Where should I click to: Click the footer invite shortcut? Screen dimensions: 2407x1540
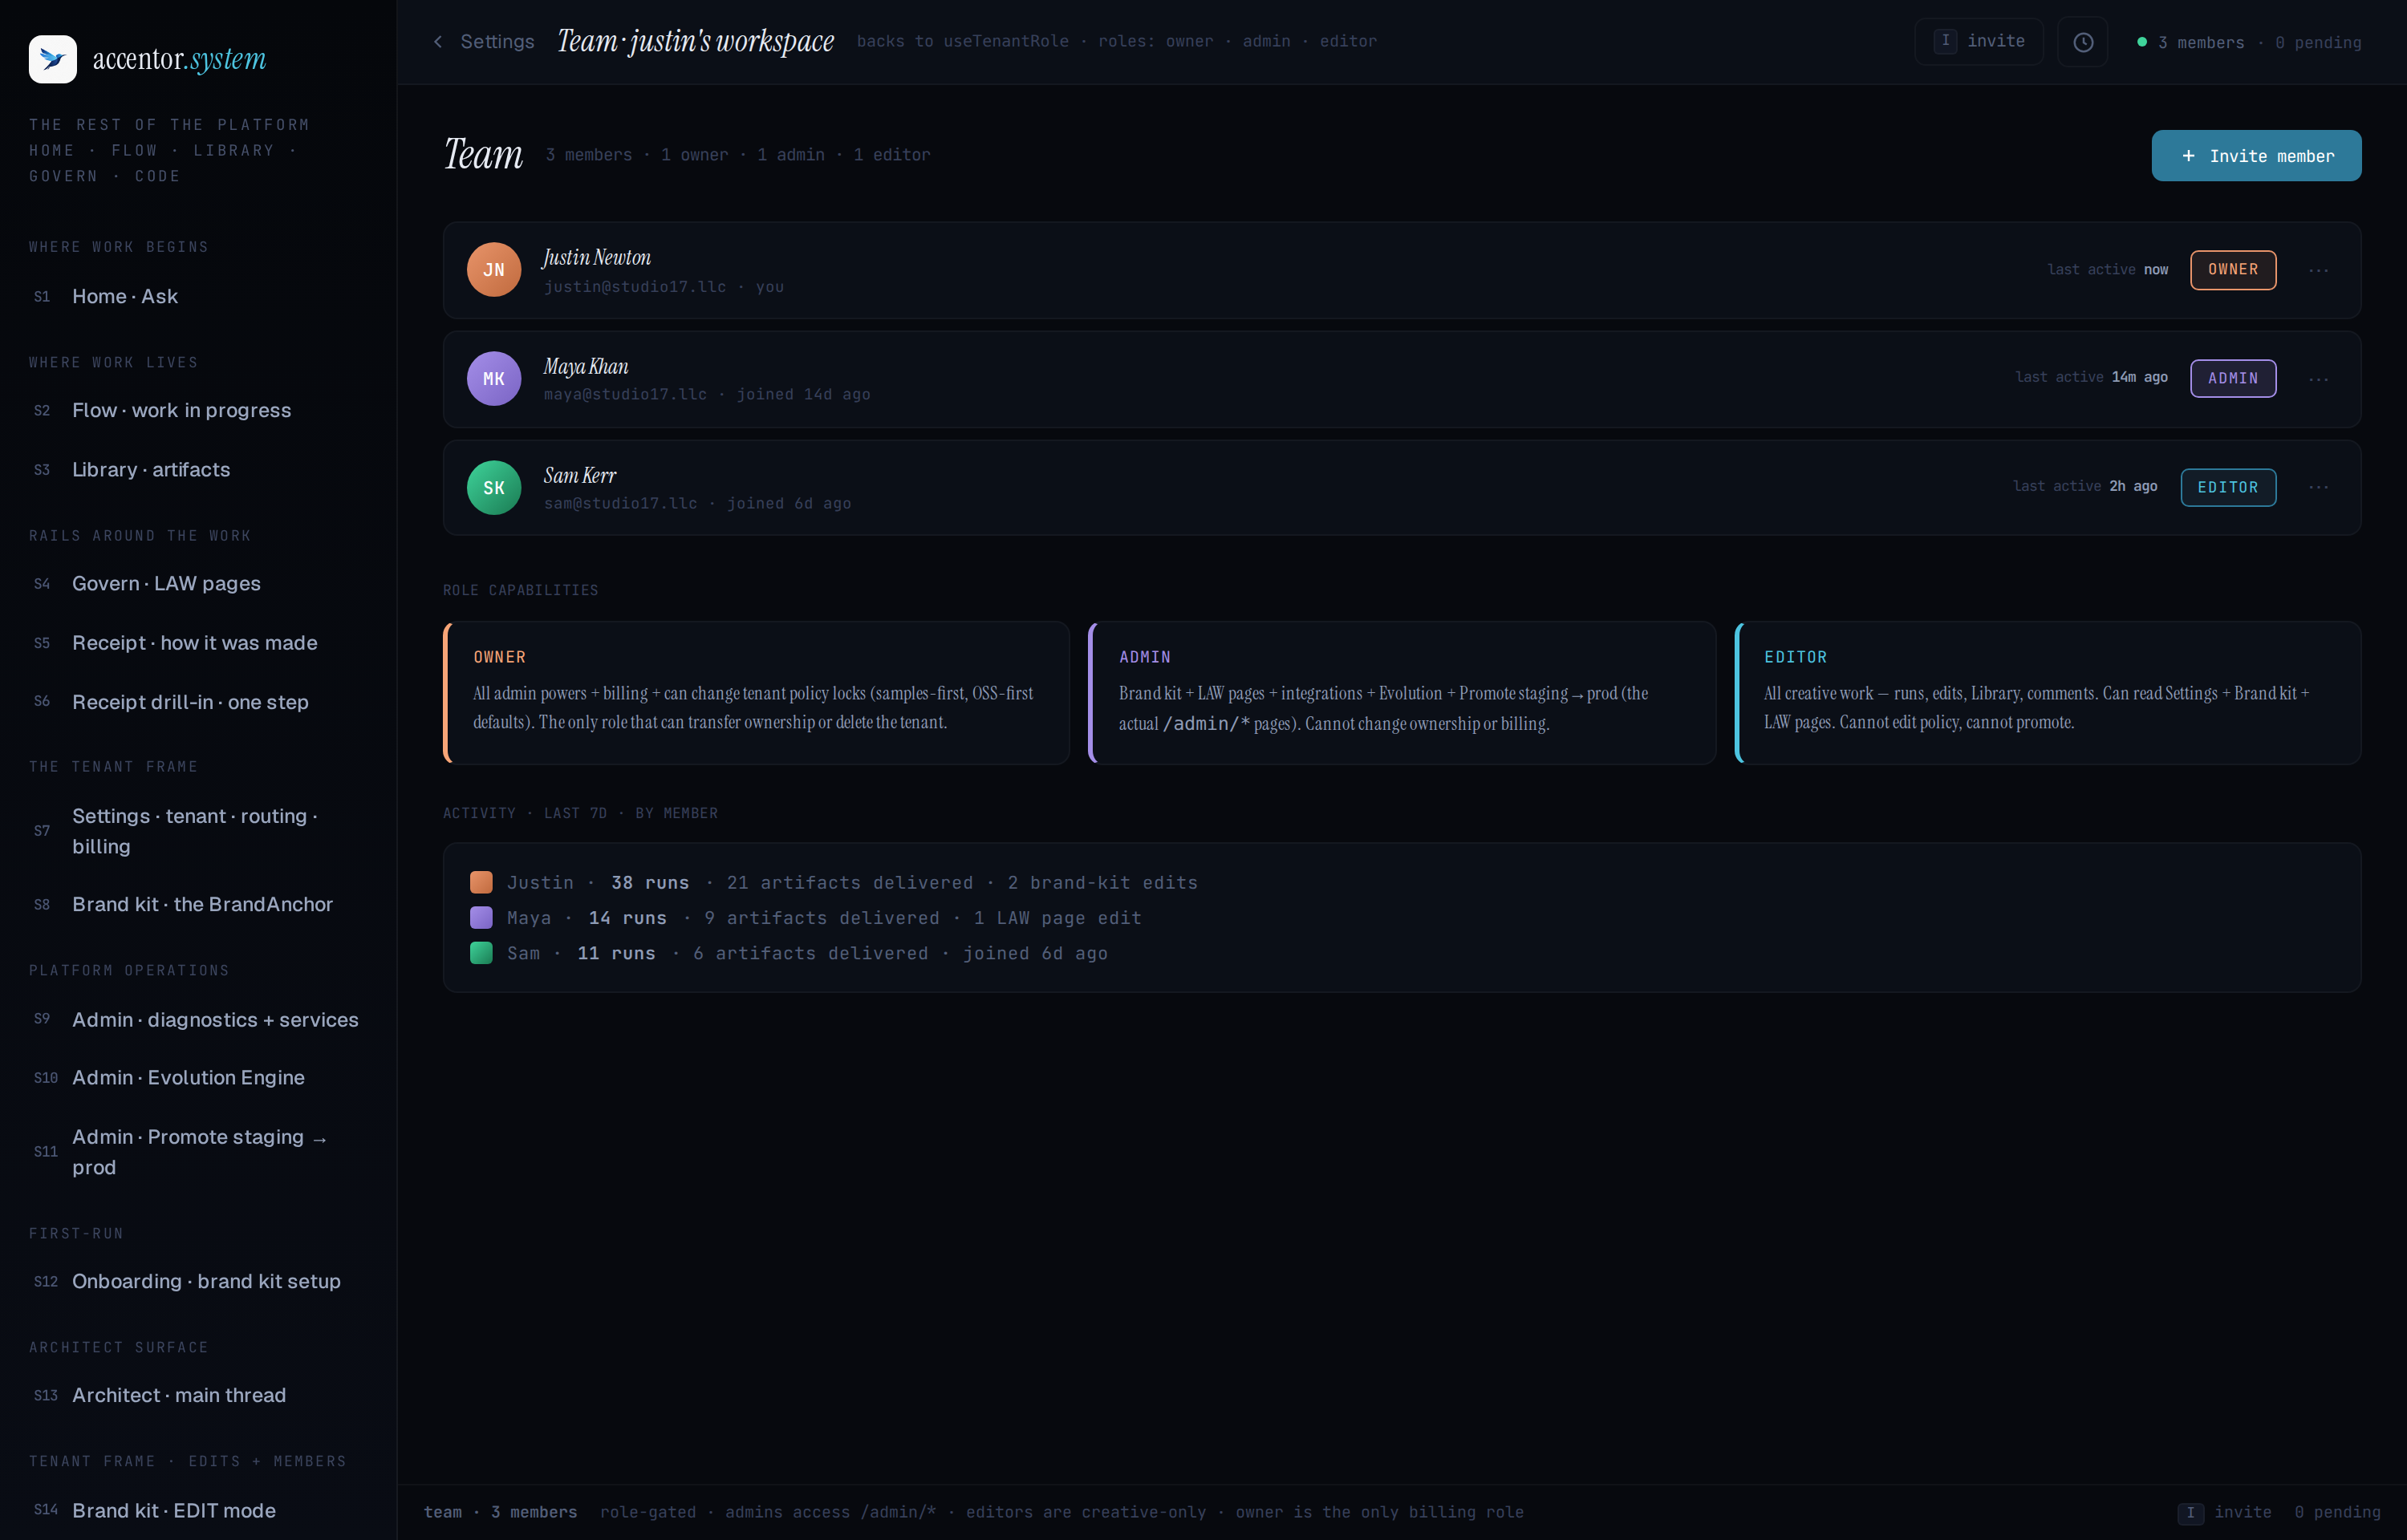click(x=2224, y=1512)
